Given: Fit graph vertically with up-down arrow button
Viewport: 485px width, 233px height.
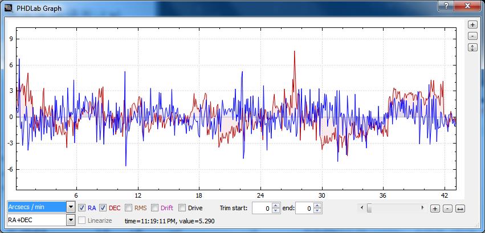Looking at the screenshot, I should pyautogui.click(x=472, y=48).
